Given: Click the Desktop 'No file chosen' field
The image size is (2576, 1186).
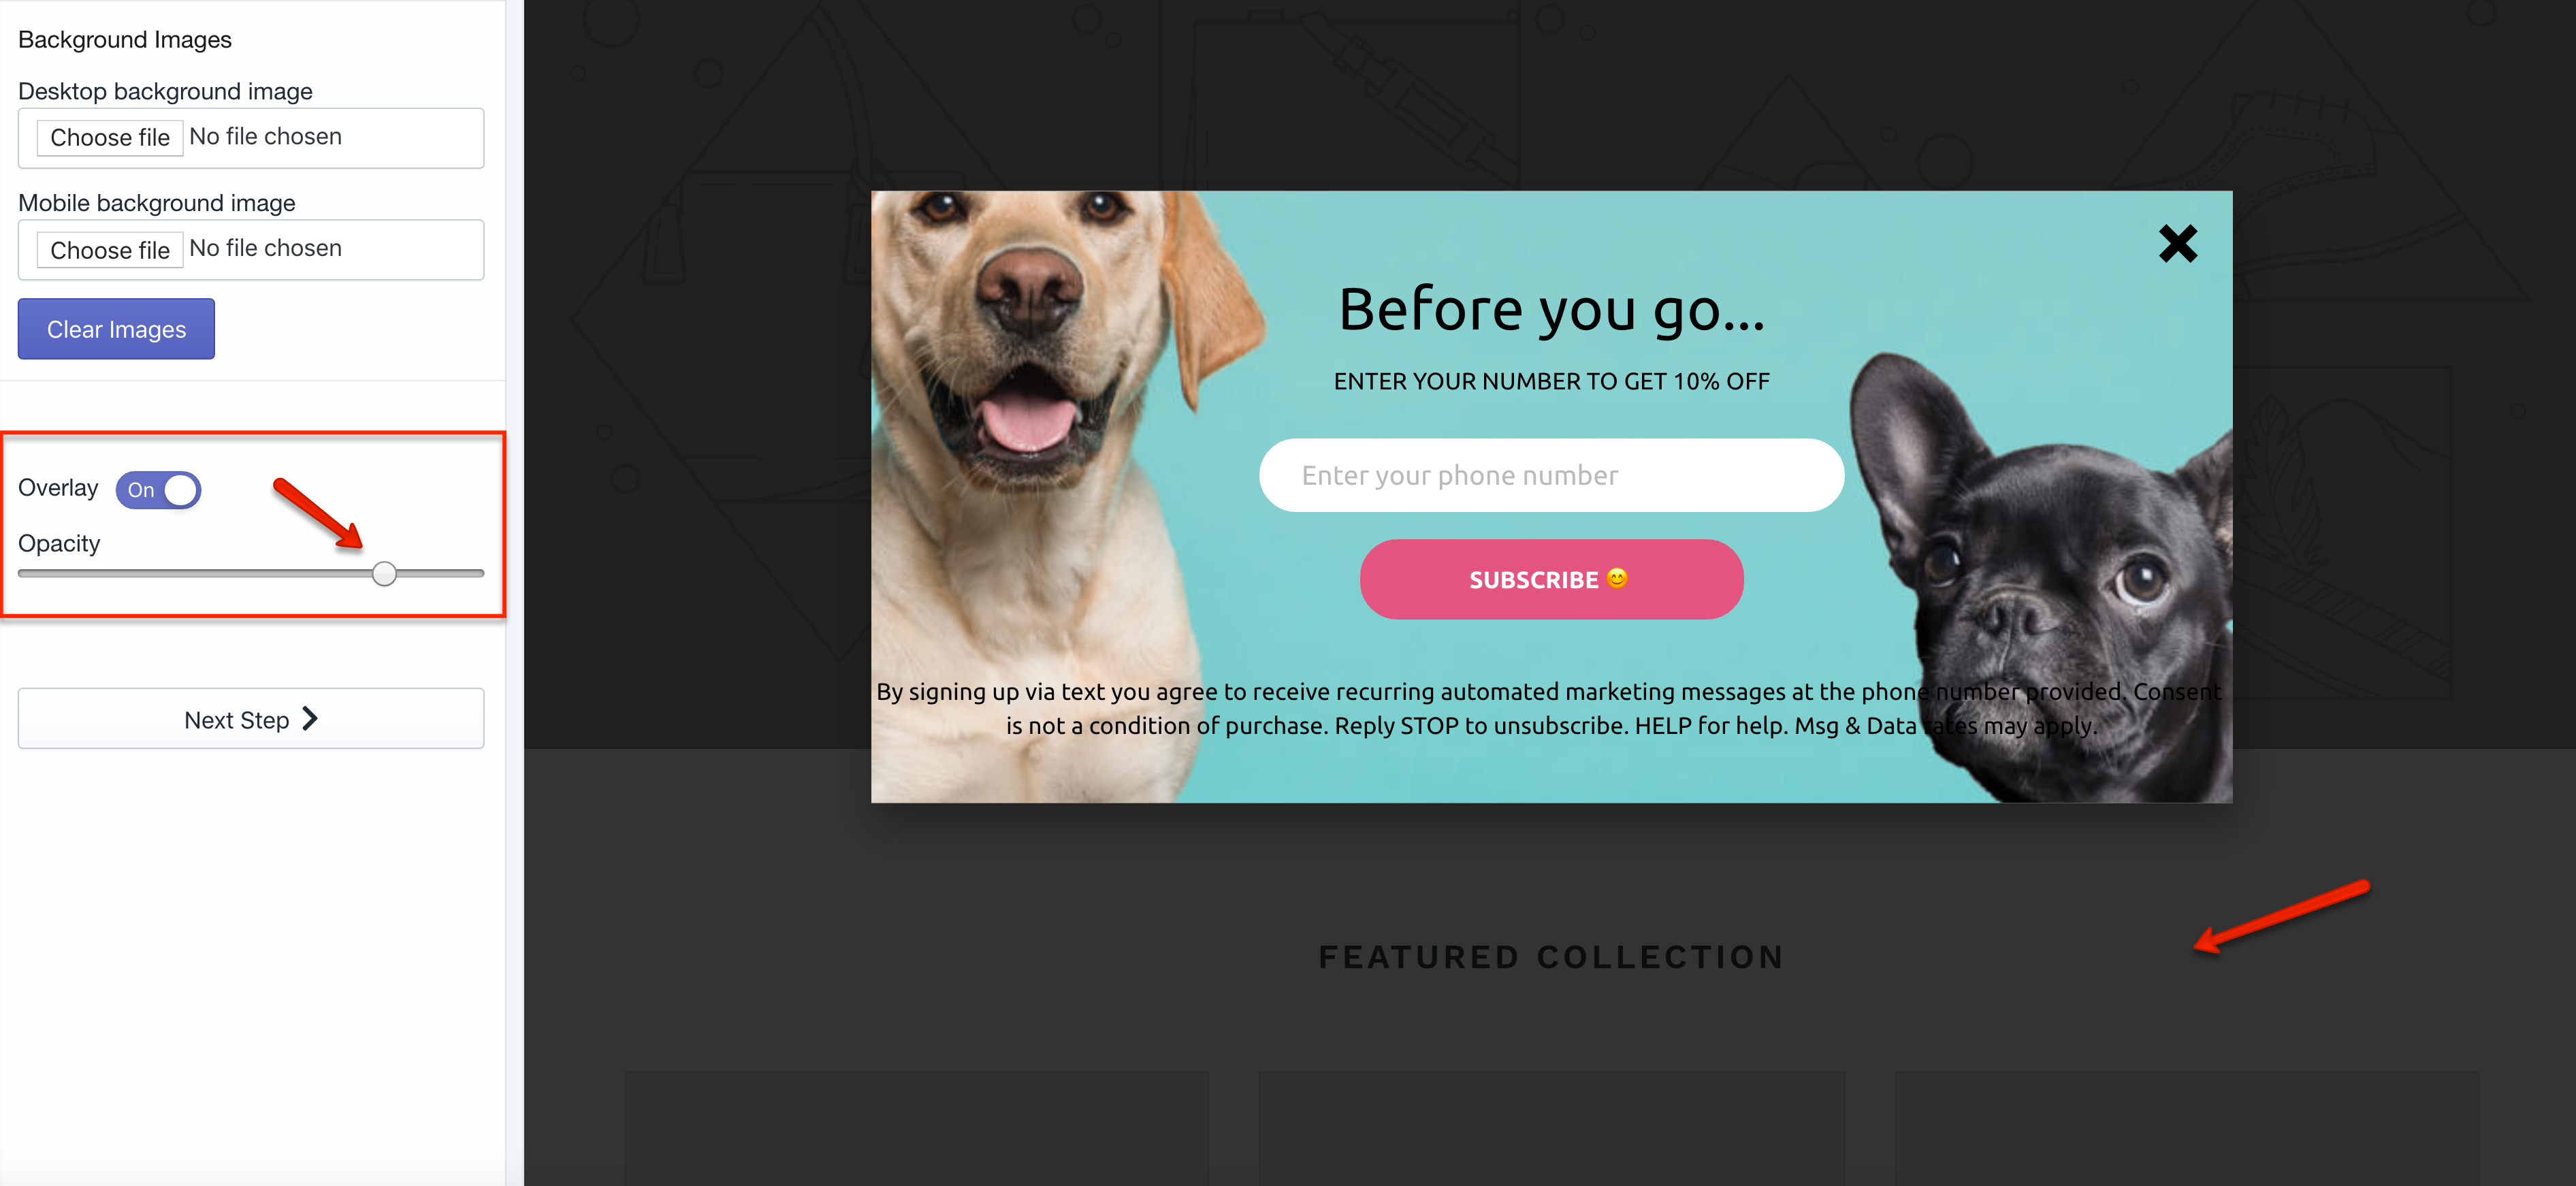Looking at the screenshot, I should pyautogui.click(x=265, y=137).
